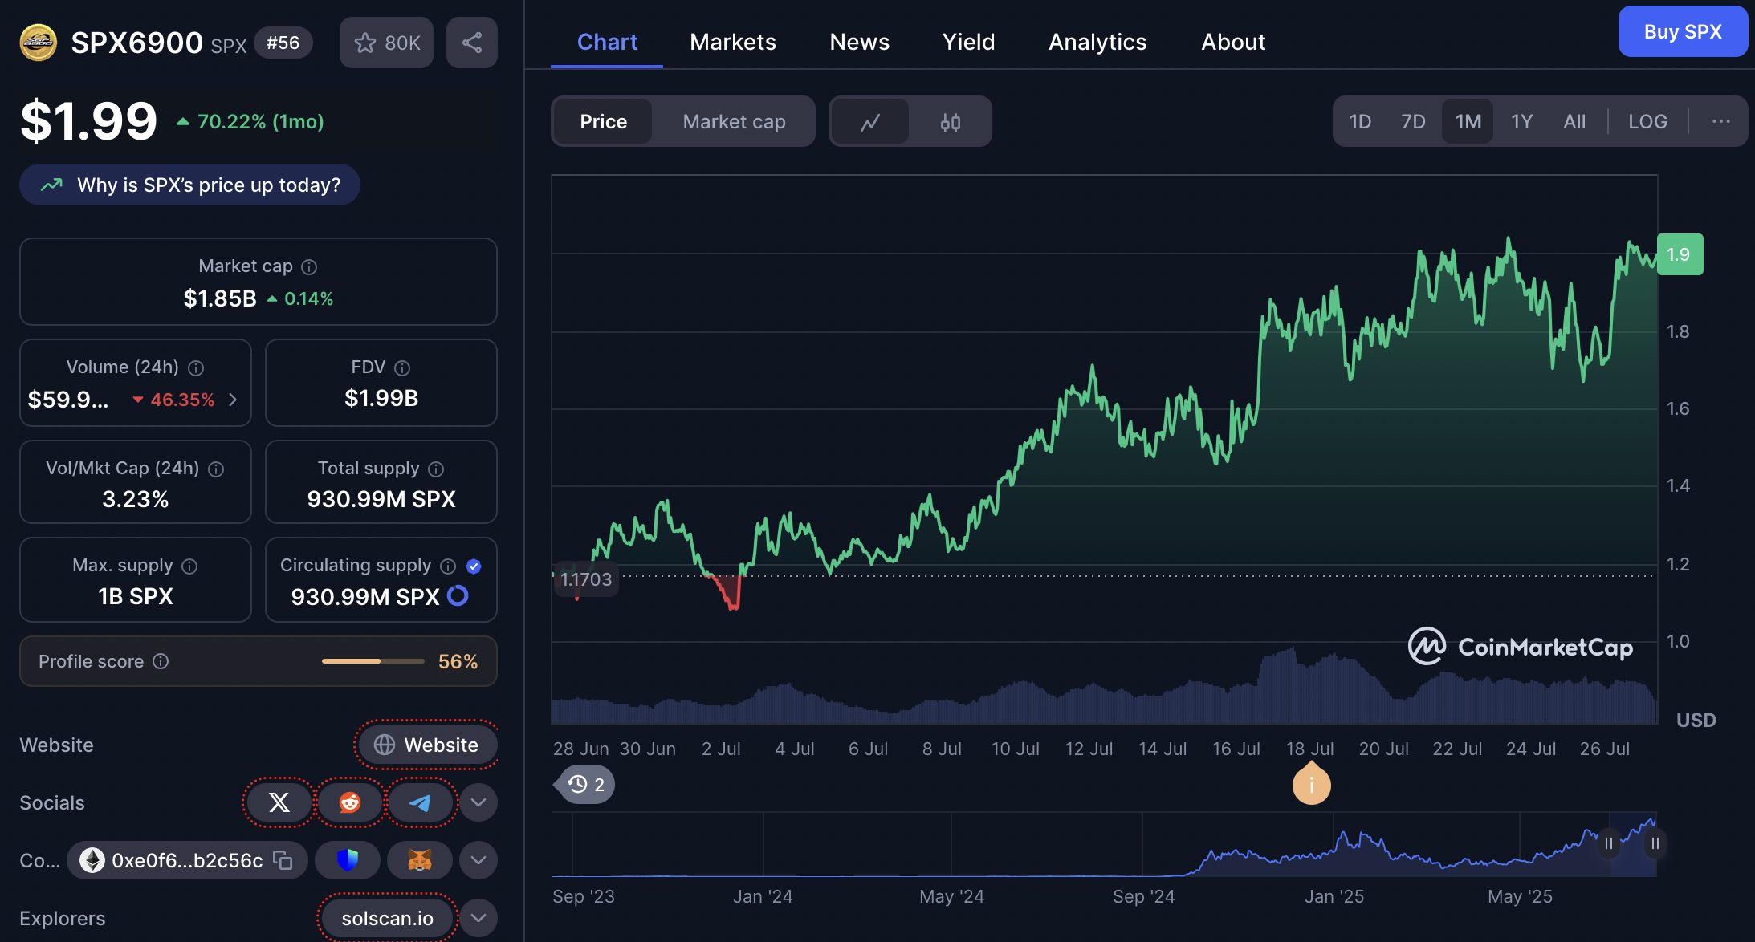Click the $1.85B market cap value
The image size is (1755, 942).
click(x=220, y=298)
